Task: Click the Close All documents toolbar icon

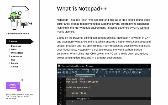Action: [x=73, y=72]
